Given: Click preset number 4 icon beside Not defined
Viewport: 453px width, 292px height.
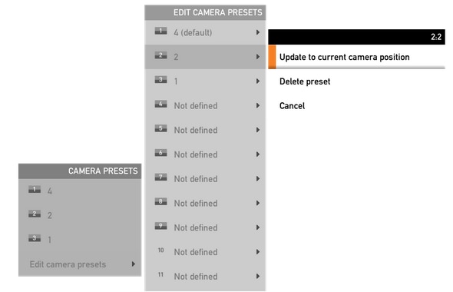Looking at the screenshot, I should tap(160, 104).
